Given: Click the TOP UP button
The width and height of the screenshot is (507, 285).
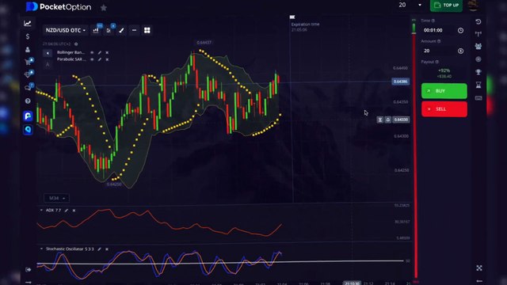Looking at the screenshot, I should point(446,6).
